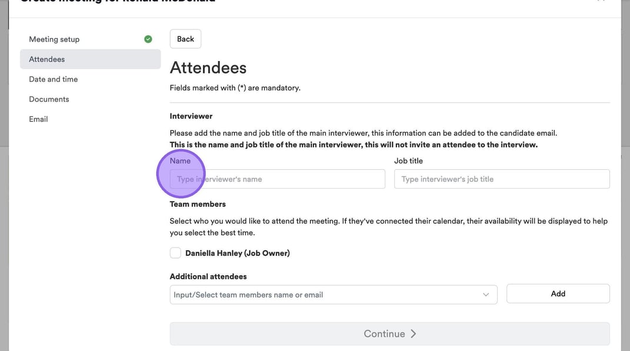Expand the Additional attendees dropdown arrow
The image size is (630, 351).
[486, 295]
